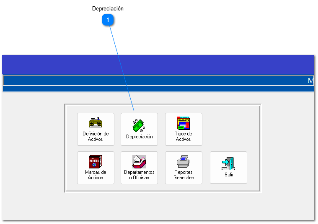
Task: Click the thin blue strip below the header
Action: click(158, 89)
